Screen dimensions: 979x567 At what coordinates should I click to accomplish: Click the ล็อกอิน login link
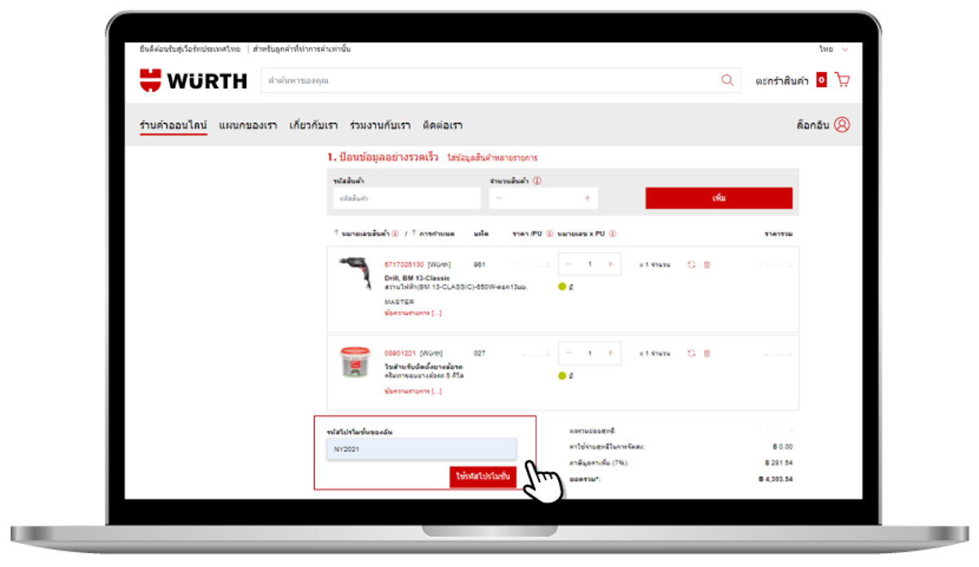click(813, 125)
